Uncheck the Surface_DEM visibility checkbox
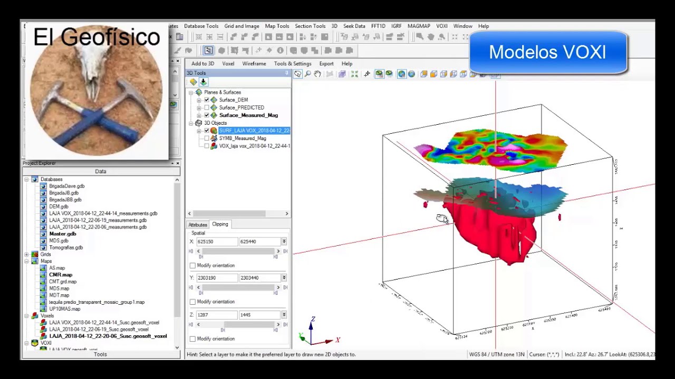 [207, 100]
